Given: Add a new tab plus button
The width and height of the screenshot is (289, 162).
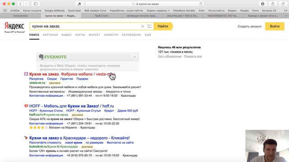Looking at the screenshot, I should [x=286, y=16].
